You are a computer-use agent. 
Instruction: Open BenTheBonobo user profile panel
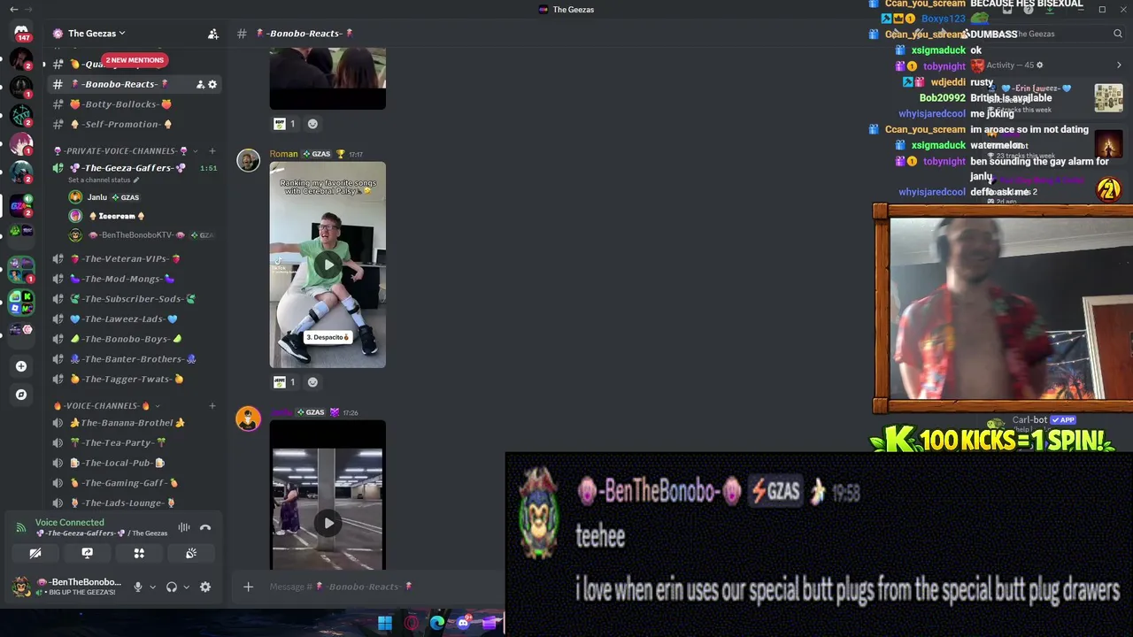click(67, 587)
